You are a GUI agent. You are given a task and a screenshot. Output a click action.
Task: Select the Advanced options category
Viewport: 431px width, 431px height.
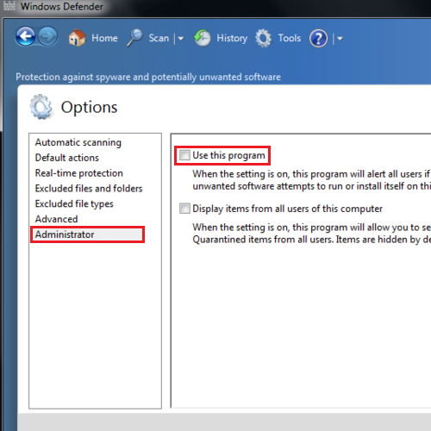click(x=56, y=219)
